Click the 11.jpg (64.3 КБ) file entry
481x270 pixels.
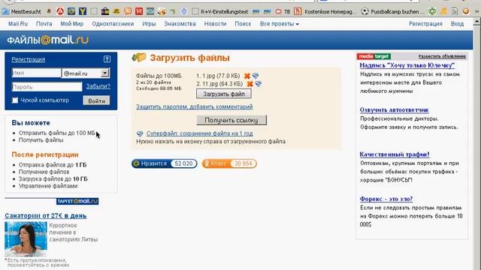click(x=219, y=83)
